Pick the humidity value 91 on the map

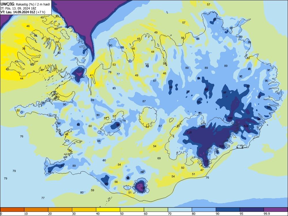(269, 70)
